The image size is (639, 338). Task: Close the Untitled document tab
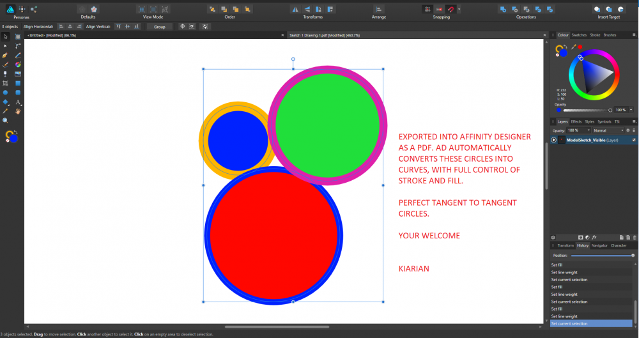[283, 36]
